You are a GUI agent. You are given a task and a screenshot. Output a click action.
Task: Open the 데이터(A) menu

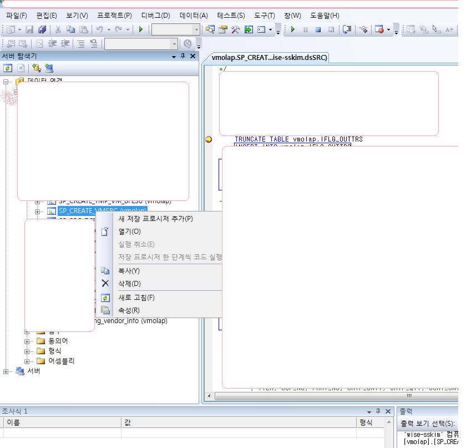pos(194,16)
